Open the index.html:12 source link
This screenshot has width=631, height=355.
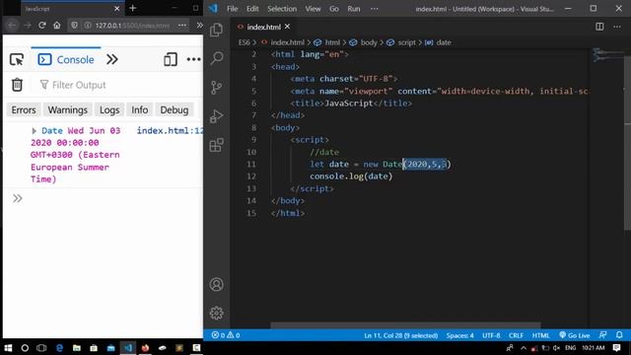click(x=170, y=130)
